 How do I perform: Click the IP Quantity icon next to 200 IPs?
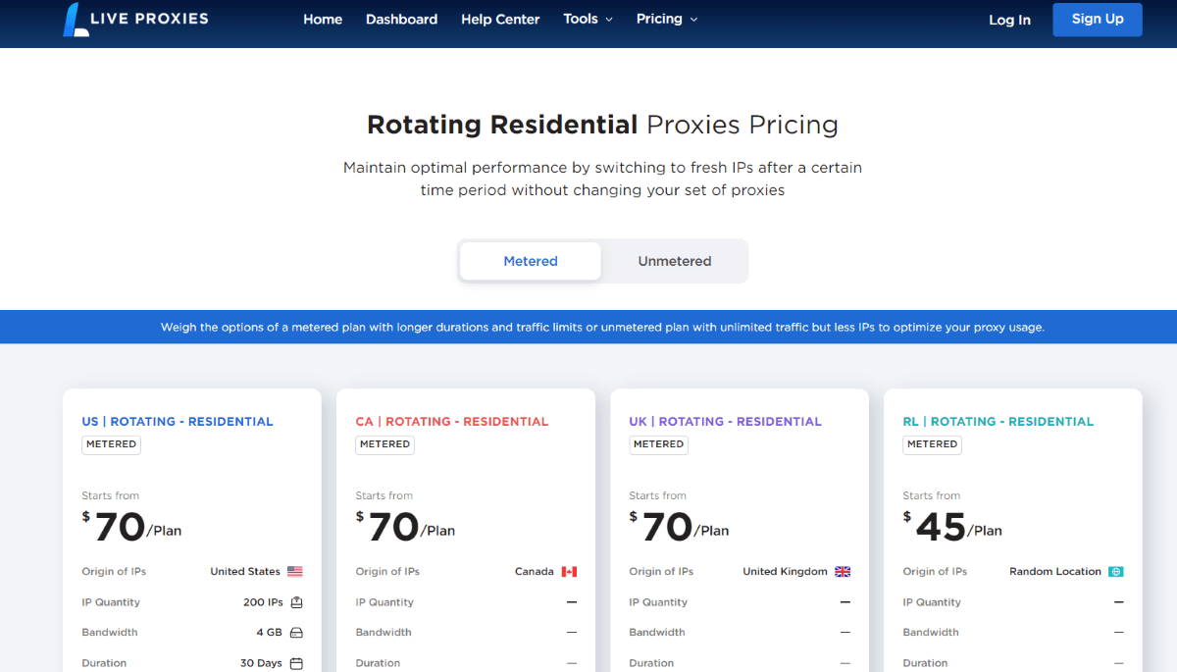click(x=296, y=602)
